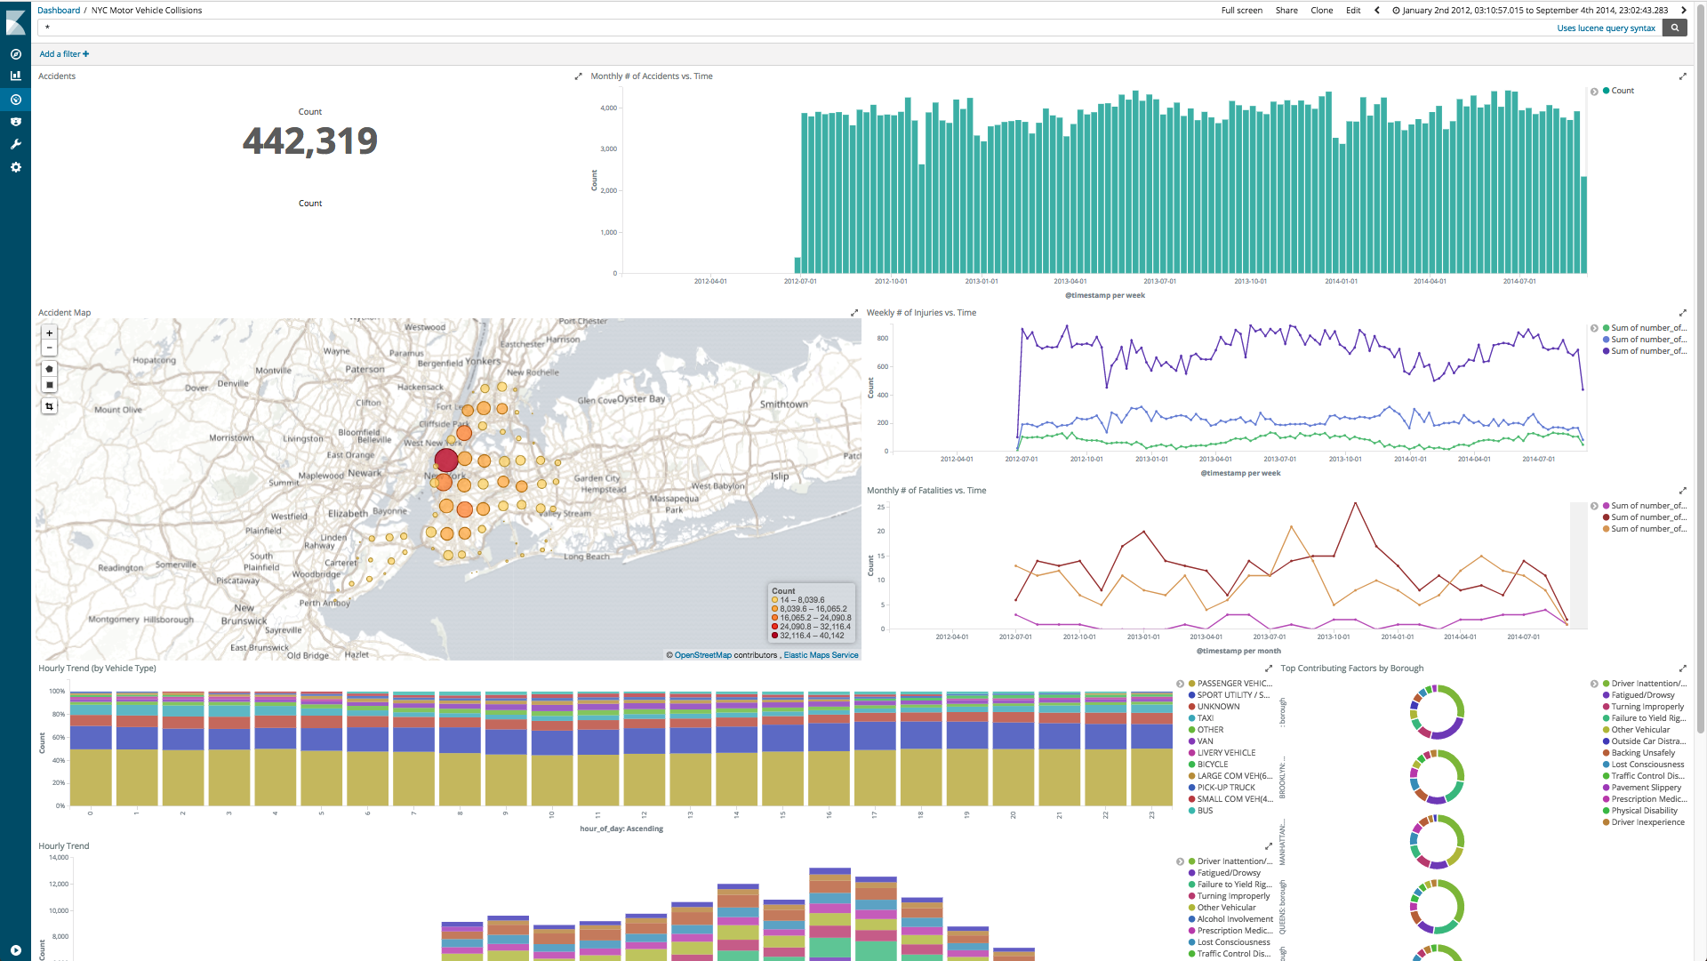This screenshot has height=961, width=1707.
Task: Click the search magnifier button
Action: [1675, 28]
